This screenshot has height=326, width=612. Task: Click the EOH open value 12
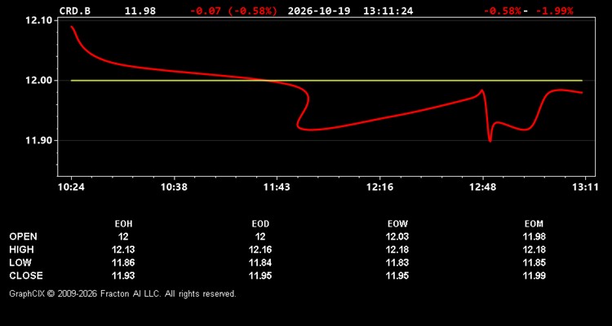123,236
